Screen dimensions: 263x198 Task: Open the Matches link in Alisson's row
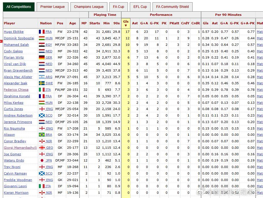[x=260, y=135]
